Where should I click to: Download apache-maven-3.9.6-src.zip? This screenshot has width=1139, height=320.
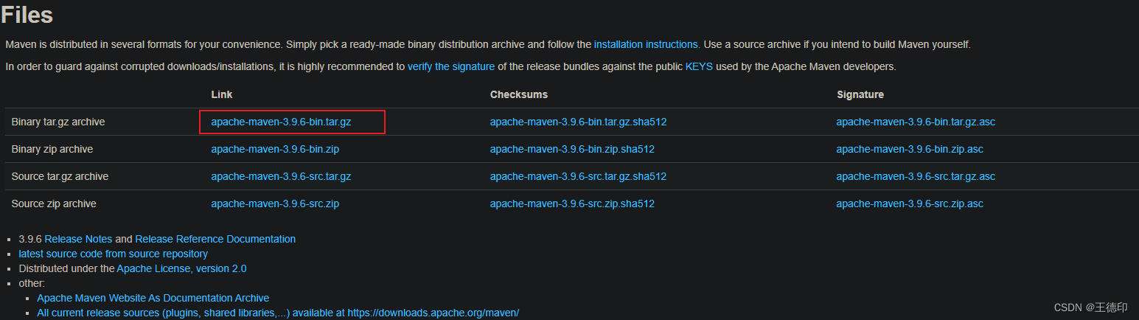point(275,204)
